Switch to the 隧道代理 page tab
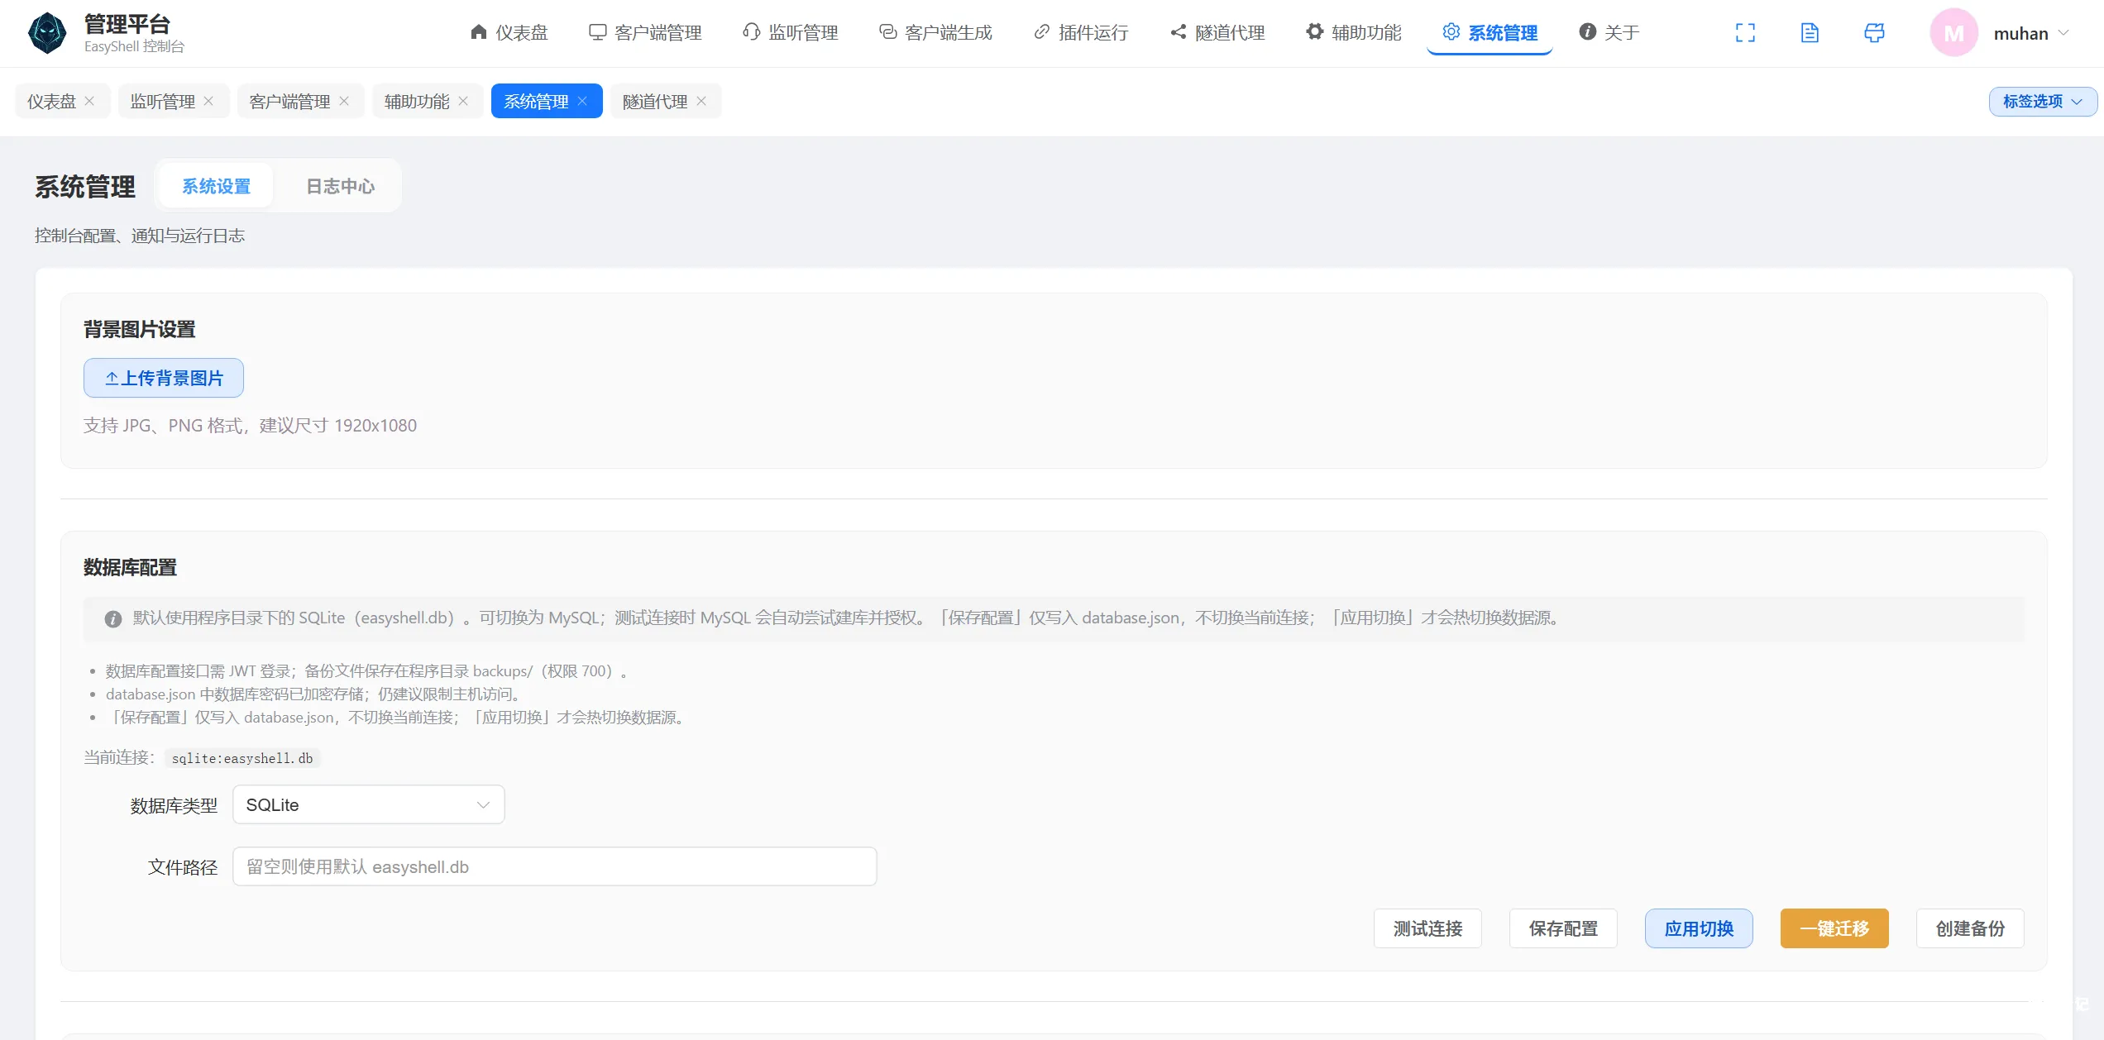Viewport: 2104px width, 1040px height. (655, 102)
